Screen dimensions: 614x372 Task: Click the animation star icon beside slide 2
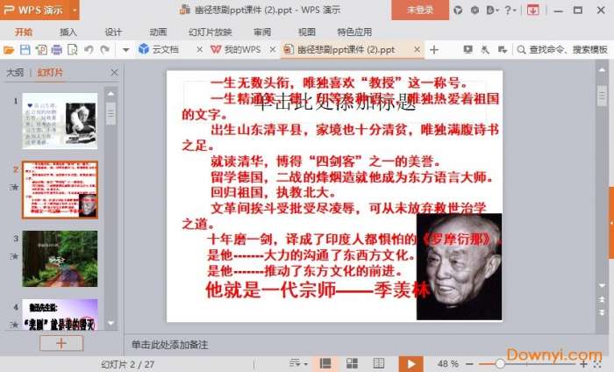pos(14,187)
